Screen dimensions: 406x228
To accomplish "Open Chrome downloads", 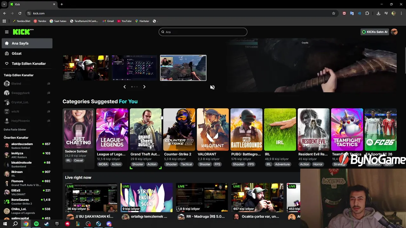I will tap(378, 13).
